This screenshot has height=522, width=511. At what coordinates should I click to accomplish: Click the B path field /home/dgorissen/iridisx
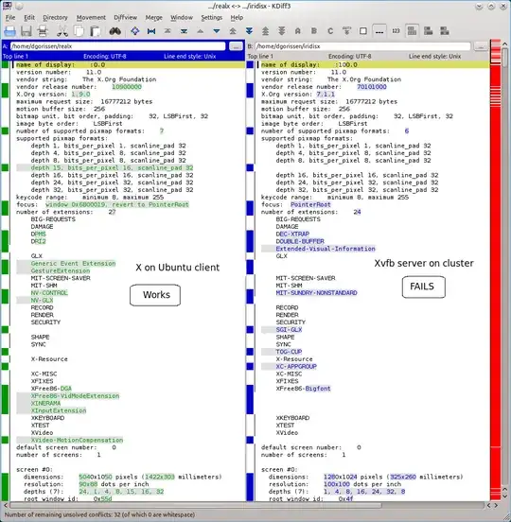[362, 46]
